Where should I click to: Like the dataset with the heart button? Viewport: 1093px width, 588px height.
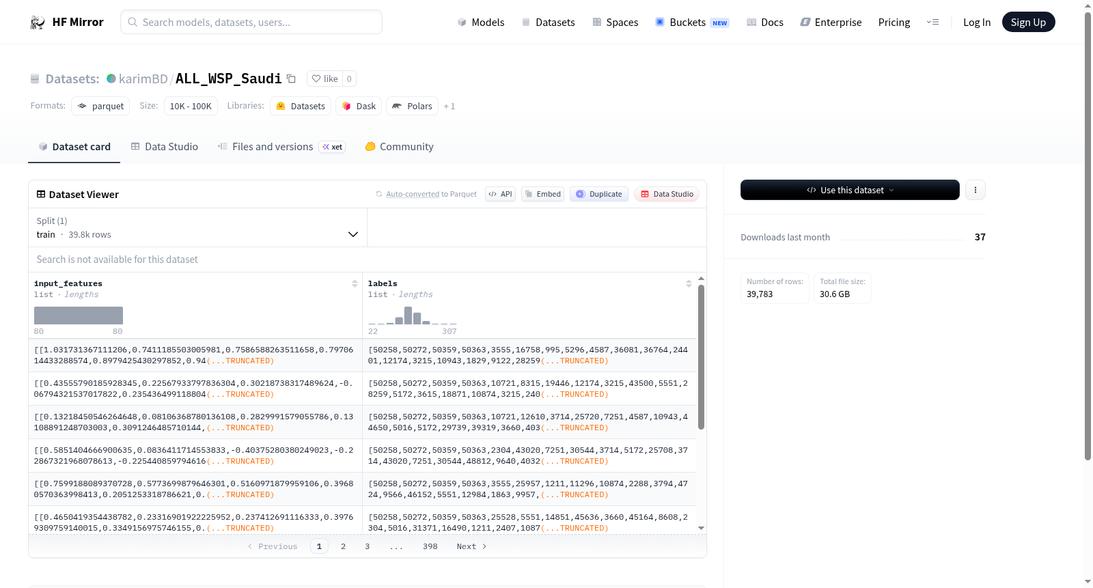[x=325, y=79]
